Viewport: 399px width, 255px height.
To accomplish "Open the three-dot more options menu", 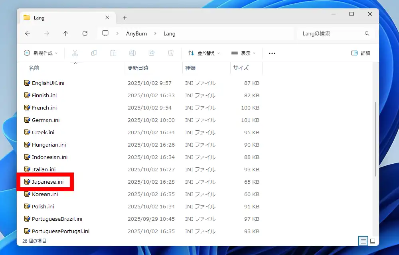I will pyautogui.click(x=272, y=53).
